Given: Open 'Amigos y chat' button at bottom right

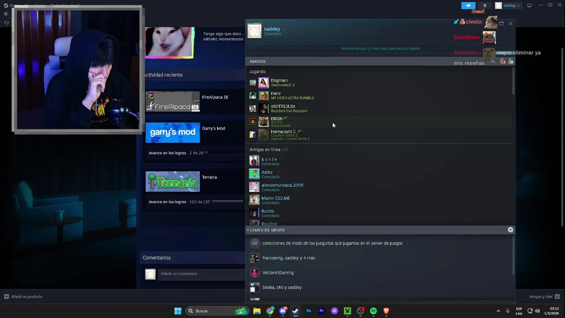Looking at the screenshot, I should tap(545, 297).
